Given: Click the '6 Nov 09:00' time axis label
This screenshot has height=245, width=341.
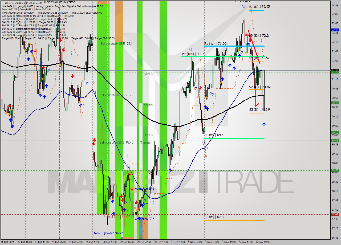Looking at the screenshot, I should point(263,242).
